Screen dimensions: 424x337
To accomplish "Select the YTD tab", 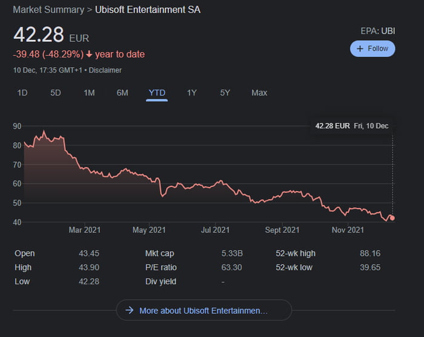I will click(157, 93).
